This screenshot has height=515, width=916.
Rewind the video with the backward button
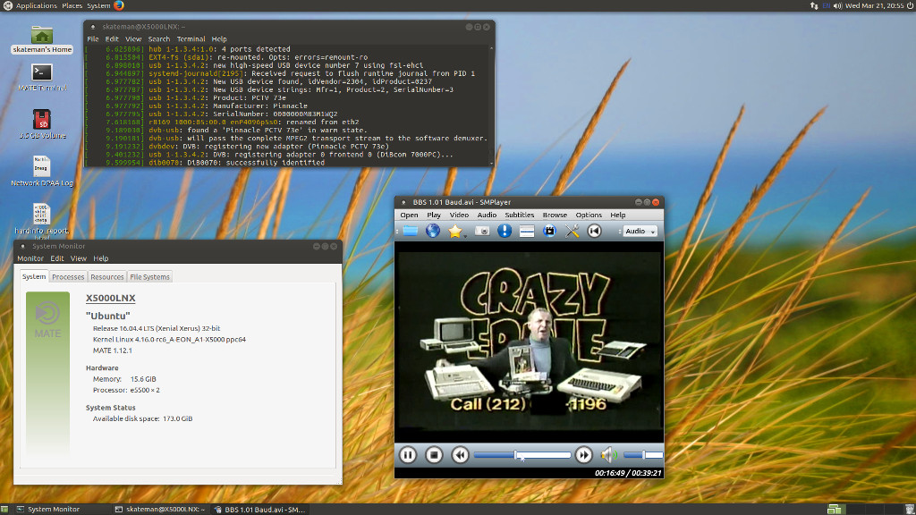click(x=460, y=455)
